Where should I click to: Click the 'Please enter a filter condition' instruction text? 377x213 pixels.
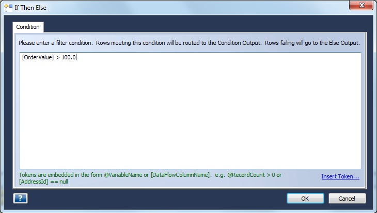pos(189,43)
